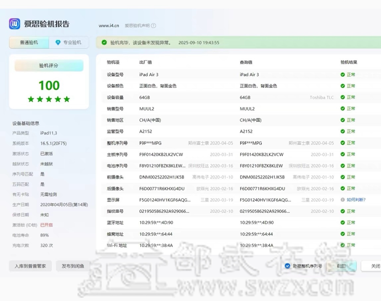Click the grey info icon for 显示屏 row

(x=343, y=200)
